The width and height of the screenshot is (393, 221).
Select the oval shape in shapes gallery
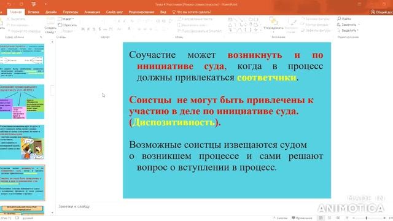[251, 20]
